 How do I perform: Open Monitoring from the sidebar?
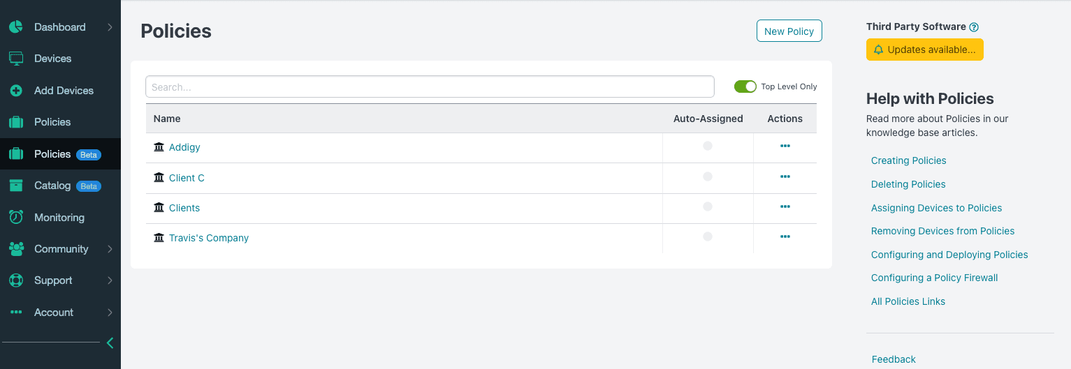59,218
